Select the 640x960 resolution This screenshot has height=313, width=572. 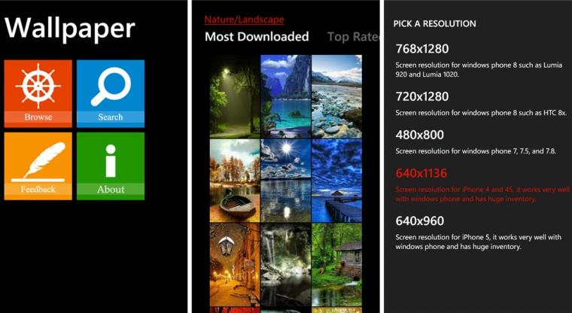tap(419, 221)
